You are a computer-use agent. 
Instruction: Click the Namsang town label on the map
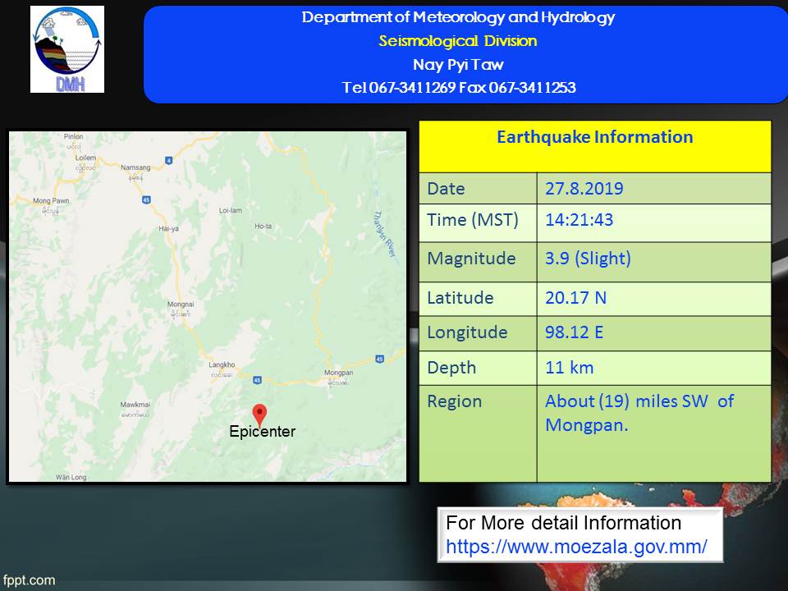[135, 167]
